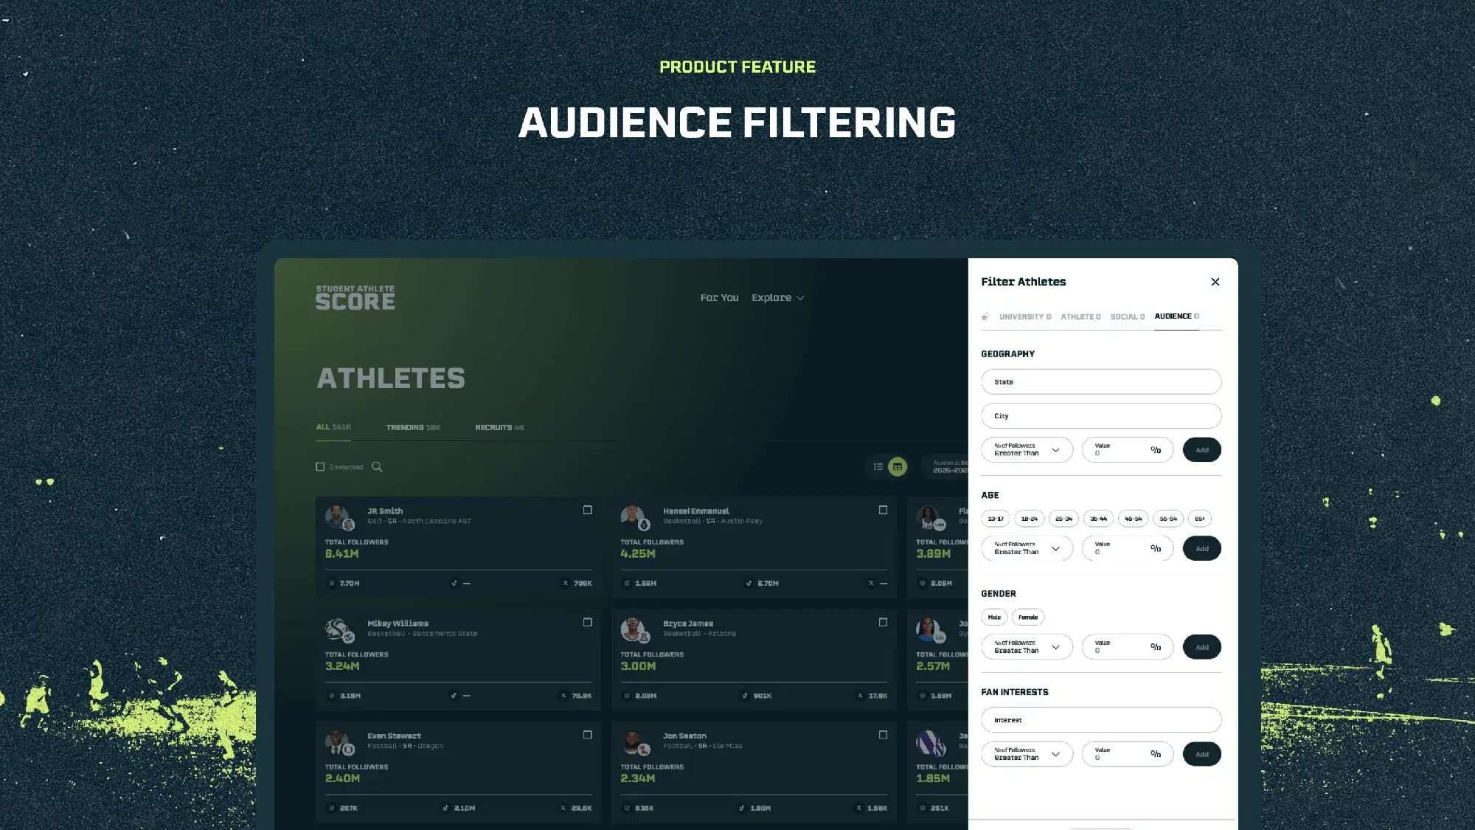
Task: Click JR Smith's Instagram follower icon
Action: pyautogui.click(x=332, y=583)
